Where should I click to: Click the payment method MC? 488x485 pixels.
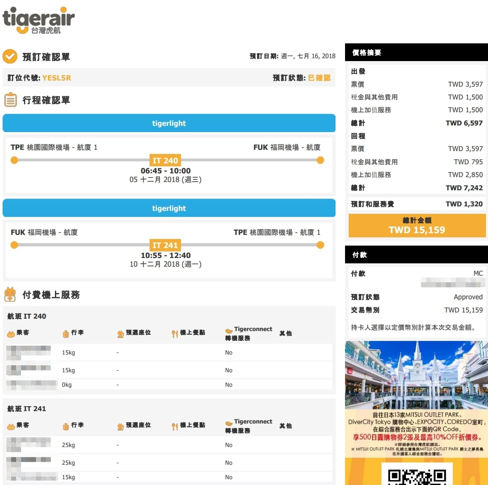point(478,273)
